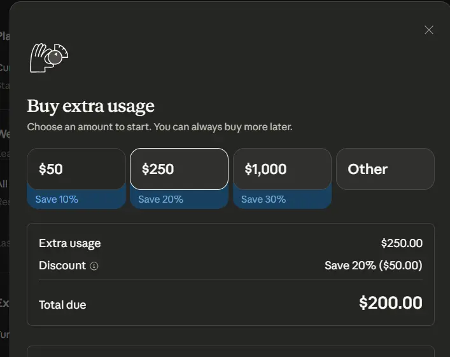This screenshot has height=357, width=450.
Task: Click the Buy extra usage heading
Action: click(x=90, y=106)
